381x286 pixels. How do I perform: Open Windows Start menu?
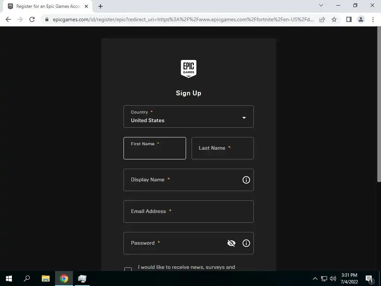pyautogui.click(x=9, y=279)
